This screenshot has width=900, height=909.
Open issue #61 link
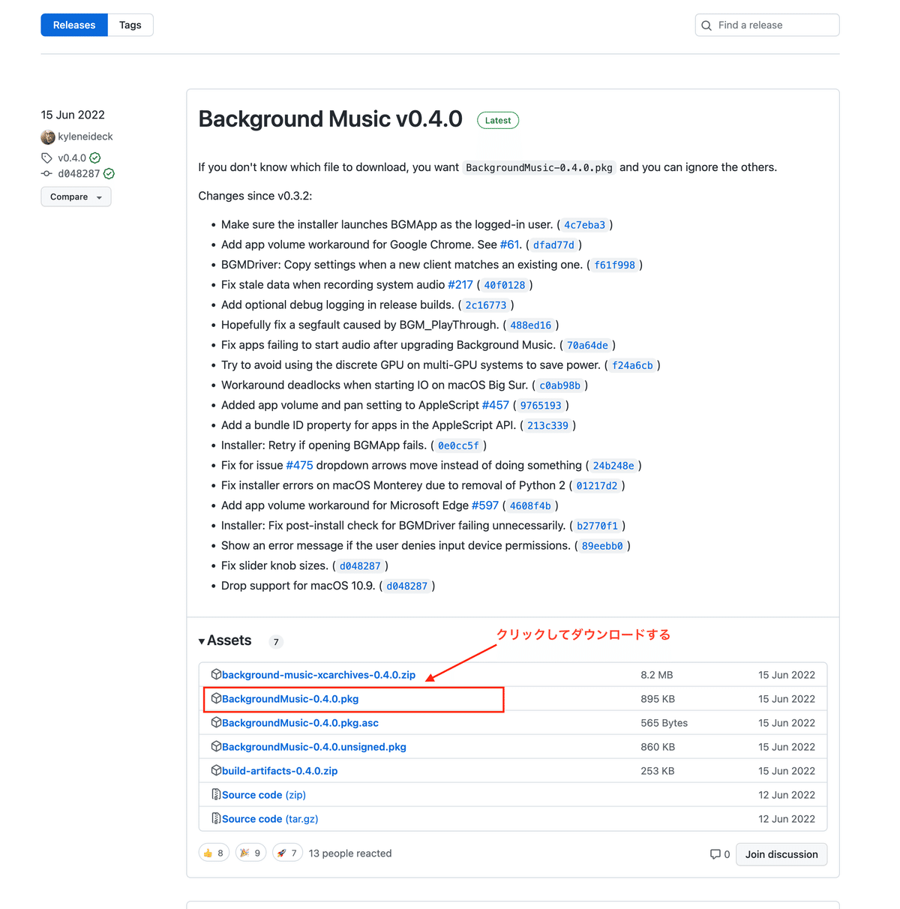pos(509,244)
